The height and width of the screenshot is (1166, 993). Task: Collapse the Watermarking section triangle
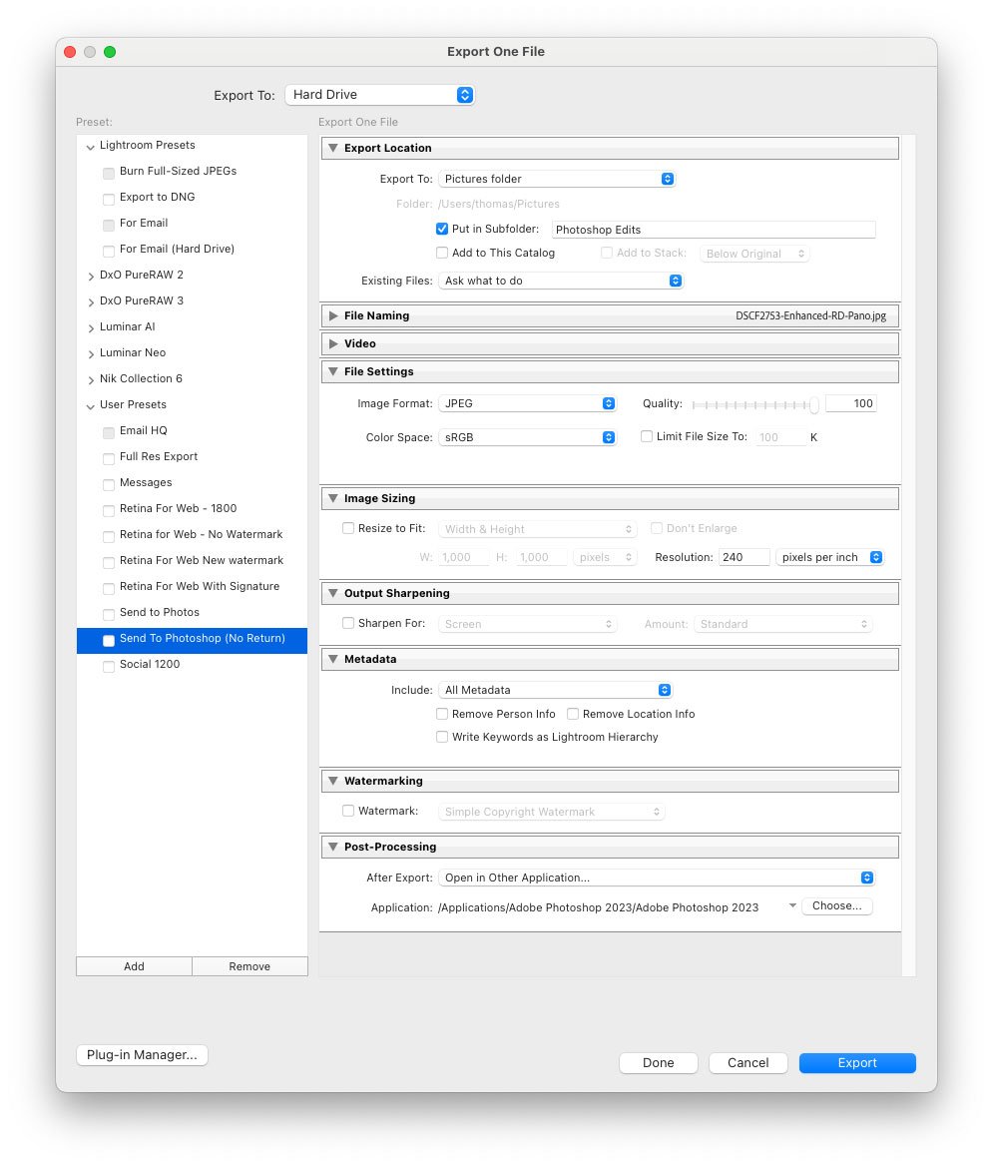pos(333,781)
